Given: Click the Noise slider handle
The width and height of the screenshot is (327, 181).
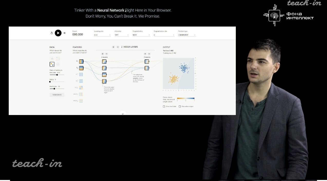Looking at the screenshot, I should (x=50, y=82).
